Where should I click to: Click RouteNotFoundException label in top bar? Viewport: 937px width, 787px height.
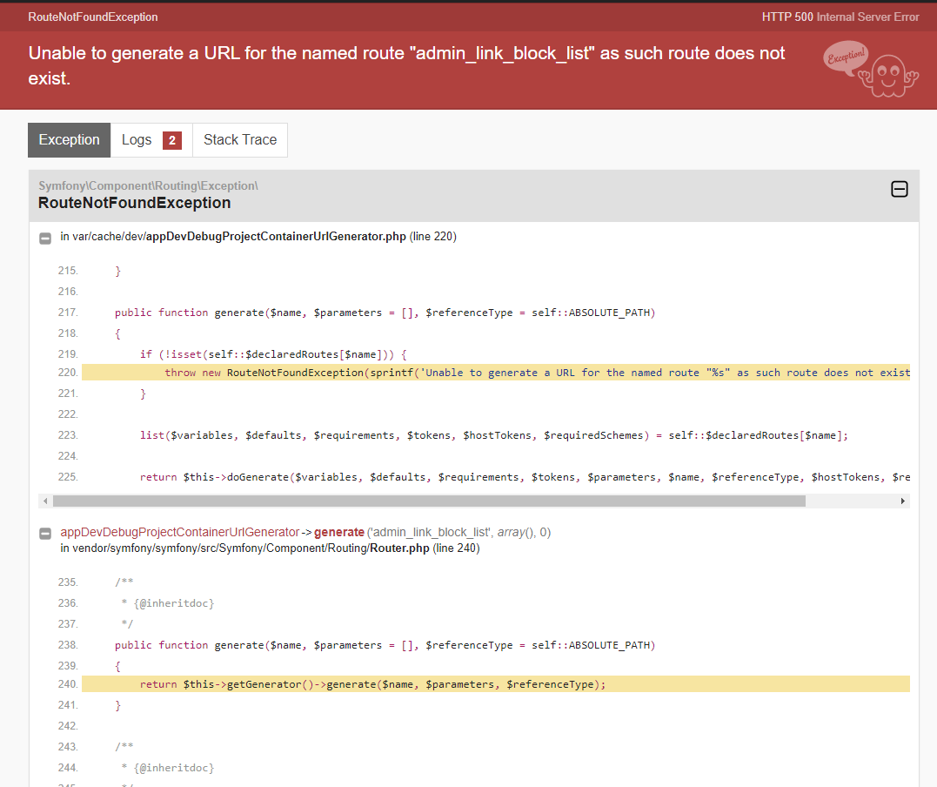pos(92,17)
